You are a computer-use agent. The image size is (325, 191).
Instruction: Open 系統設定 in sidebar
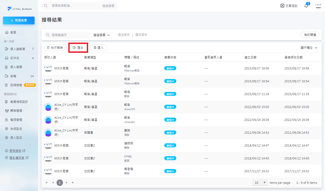(16, 129)
